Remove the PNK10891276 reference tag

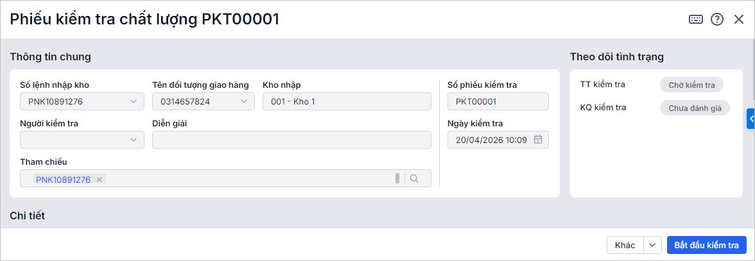coord(100,180)
